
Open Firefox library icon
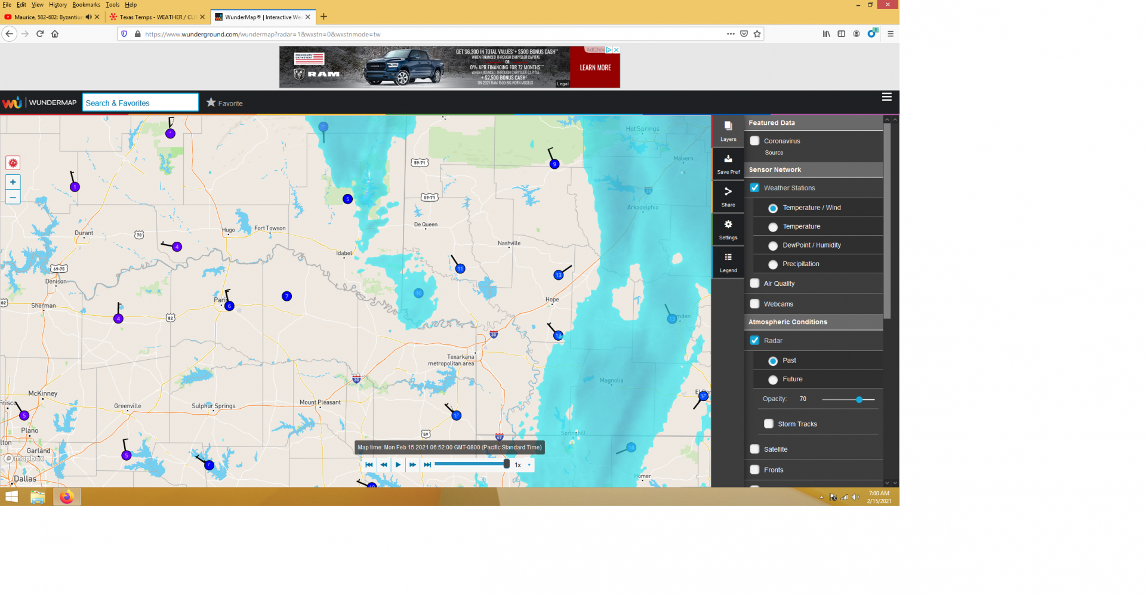[826, 34]
